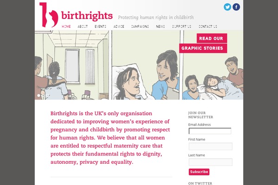Open the News section
Viewport: 278px width, 185px height.
[x=160, y=27]
